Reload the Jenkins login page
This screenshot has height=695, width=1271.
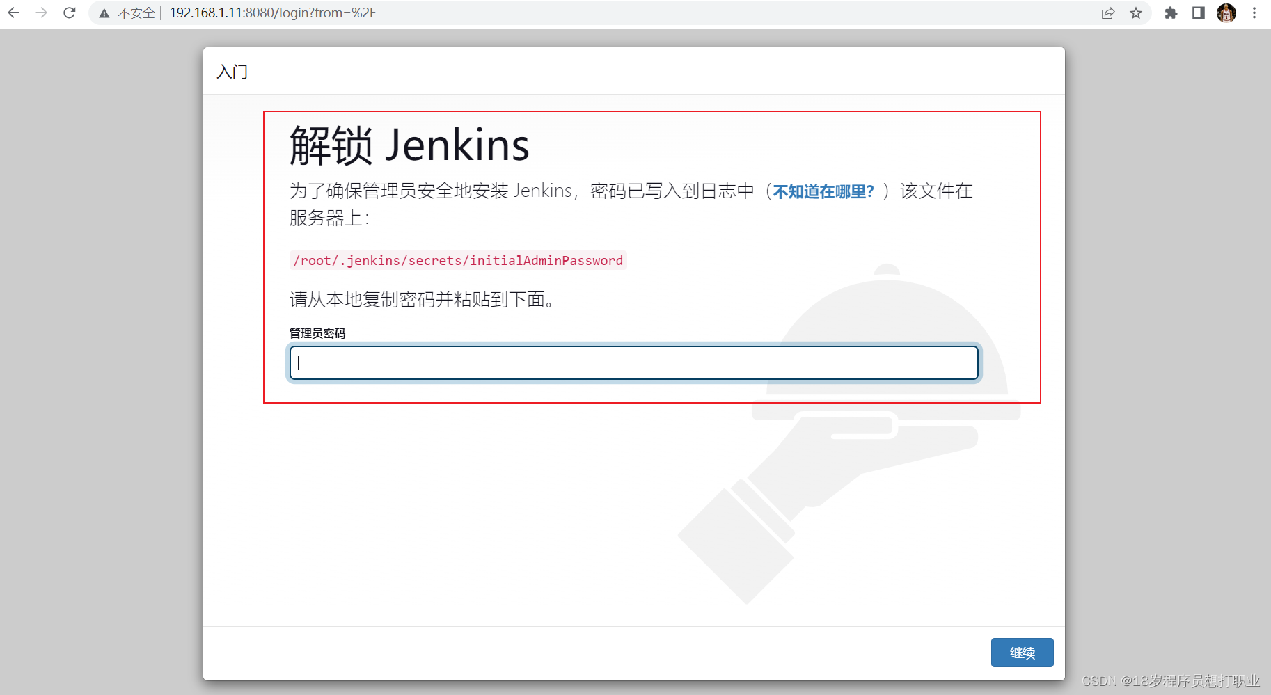(x=69, y=13)
